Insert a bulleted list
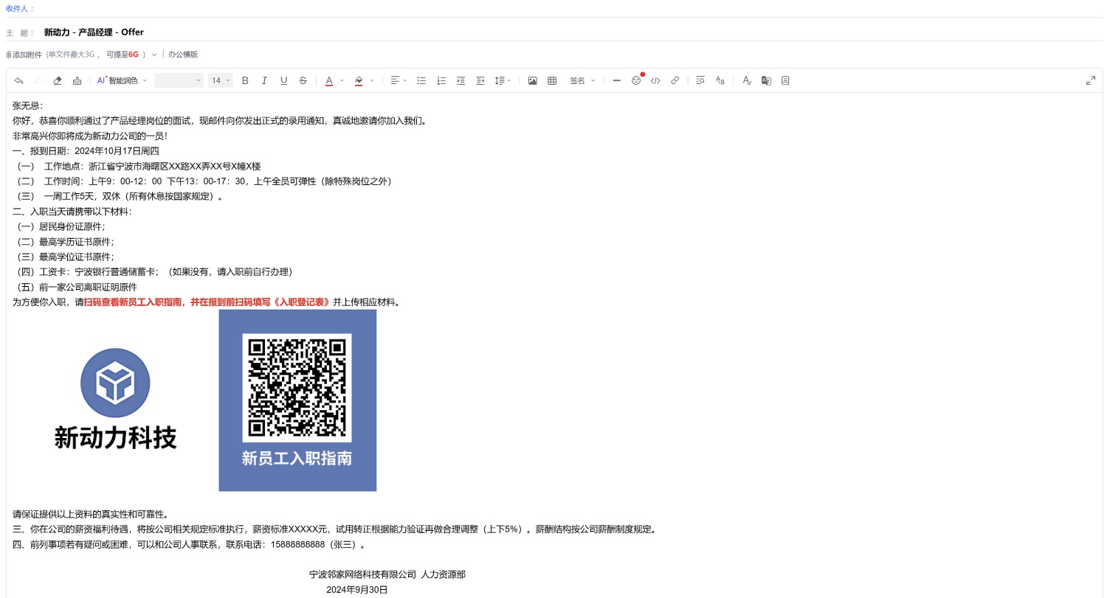 tap(421, 80)
